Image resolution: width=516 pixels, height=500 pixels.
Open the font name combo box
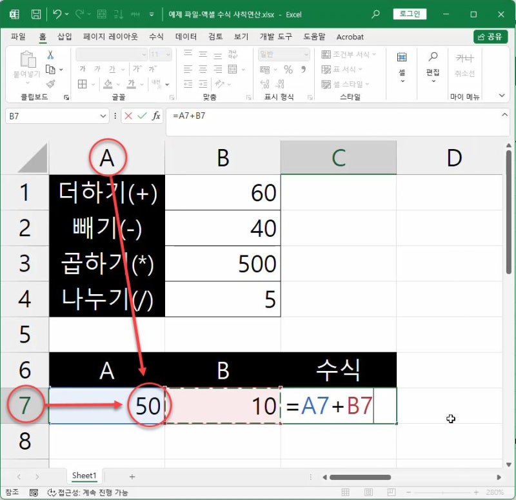click(111, 54)
